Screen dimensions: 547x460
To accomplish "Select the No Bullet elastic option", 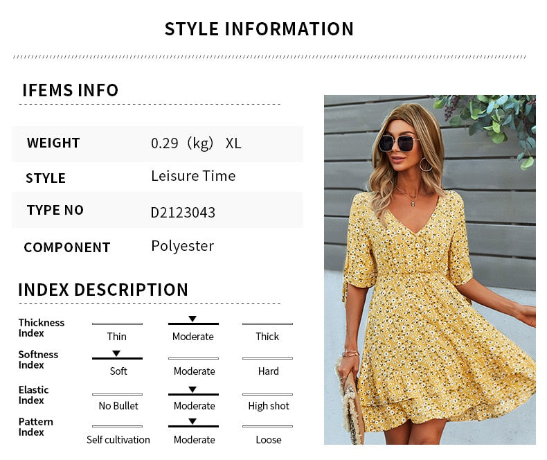I will click(x=118, y=405).
